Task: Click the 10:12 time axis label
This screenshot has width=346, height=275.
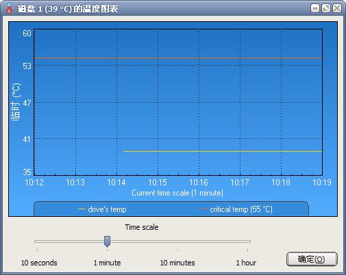Action: pyautogui.click(x=34, y=183)
